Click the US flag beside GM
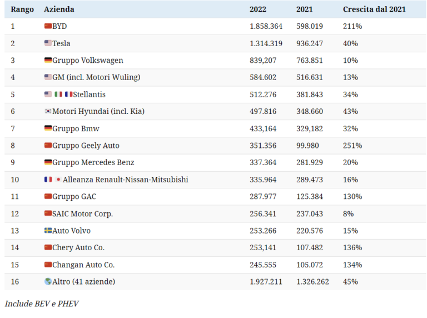 (x=48, y=77)
